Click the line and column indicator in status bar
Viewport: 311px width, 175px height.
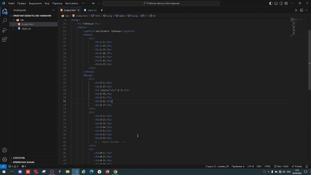pyautogui.click(x=217, y=166)
